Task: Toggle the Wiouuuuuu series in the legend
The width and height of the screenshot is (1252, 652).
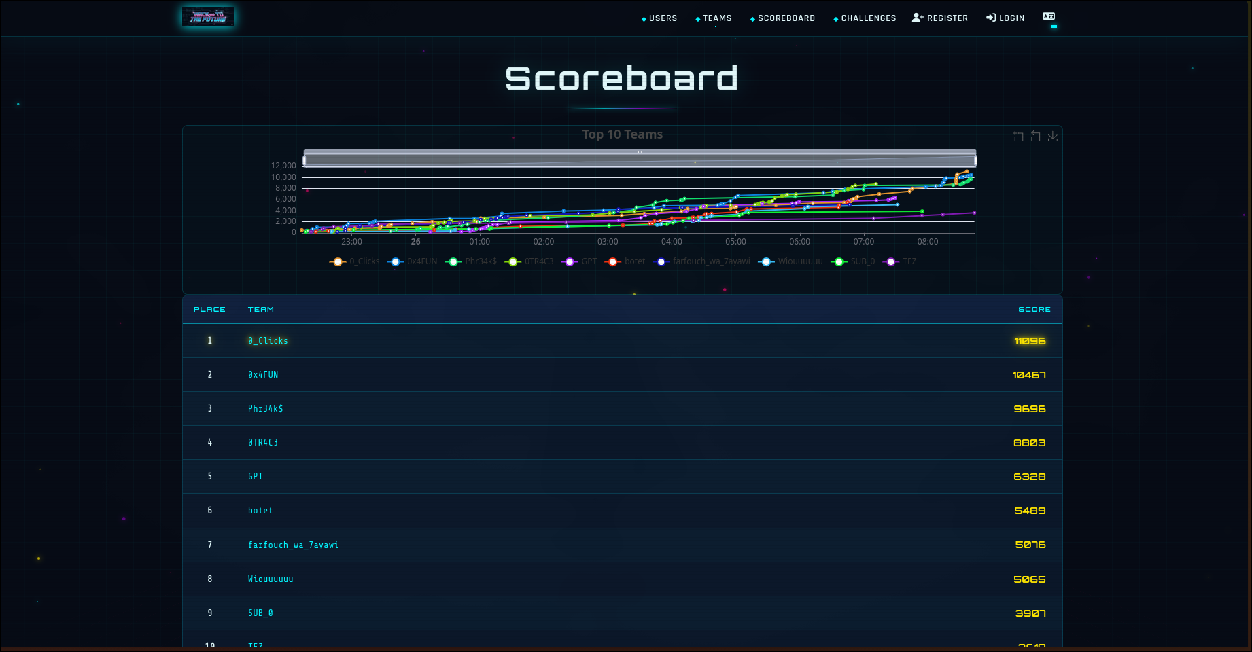Action: click(x=793, y=261)
